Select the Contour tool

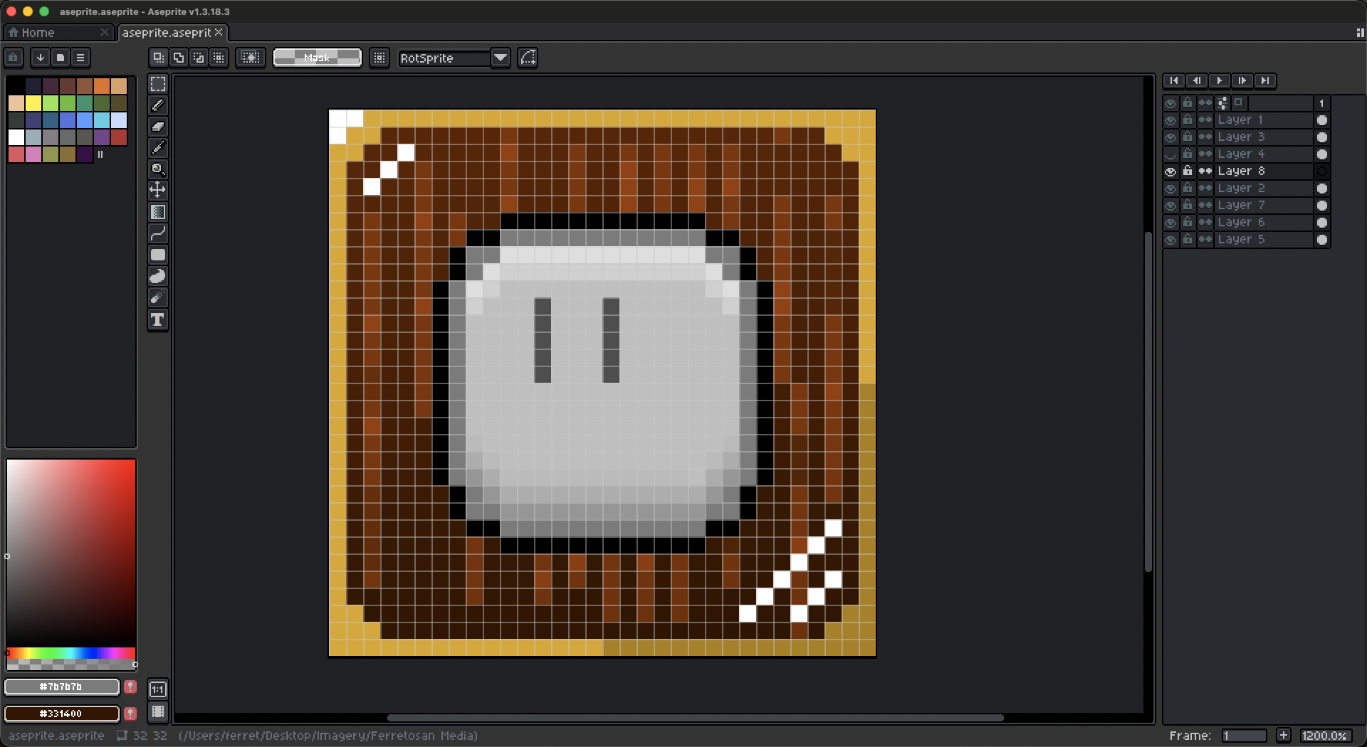[158, 276]
